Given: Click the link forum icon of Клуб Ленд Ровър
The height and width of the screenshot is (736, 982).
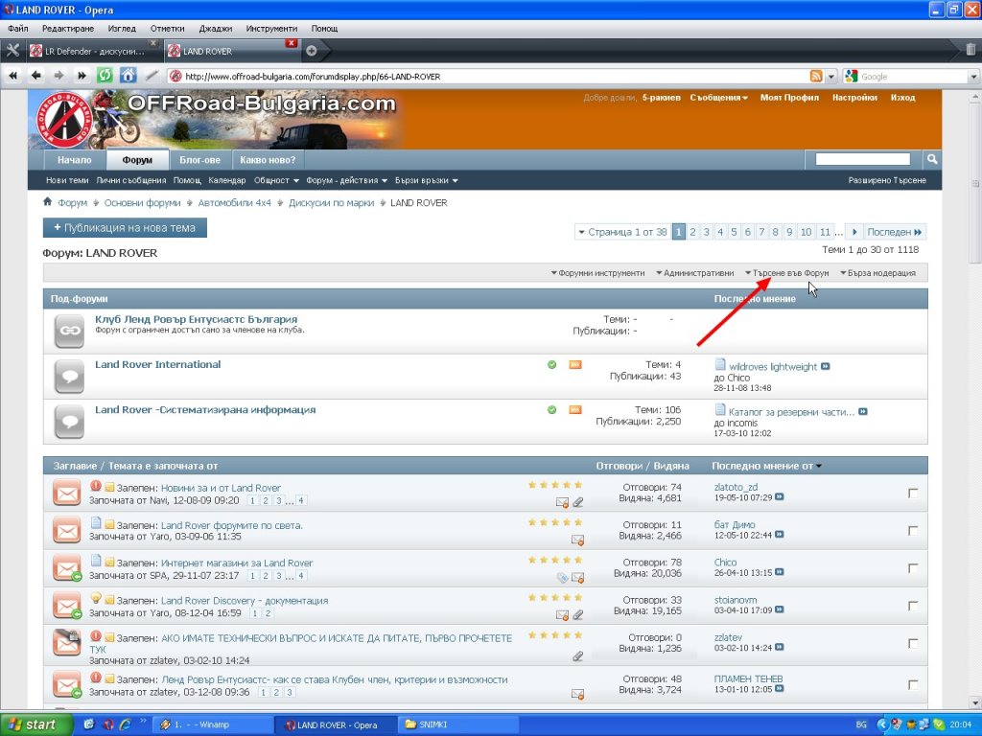Looking at the screenshot, I should pyautogui.click(x=69, y=331).
